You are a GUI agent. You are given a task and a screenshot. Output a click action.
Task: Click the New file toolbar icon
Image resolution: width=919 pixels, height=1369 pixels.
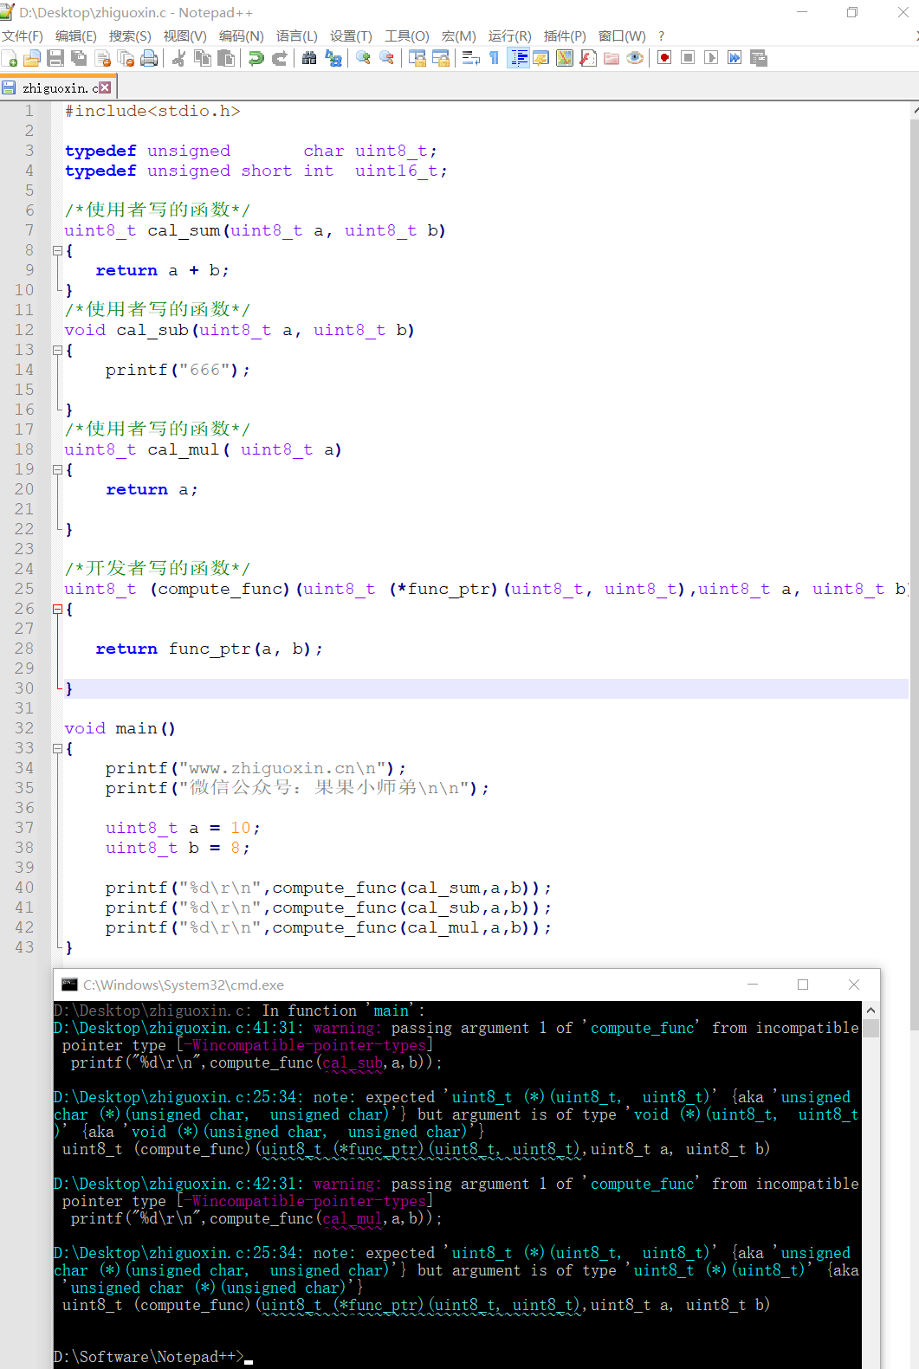(10, 58)
